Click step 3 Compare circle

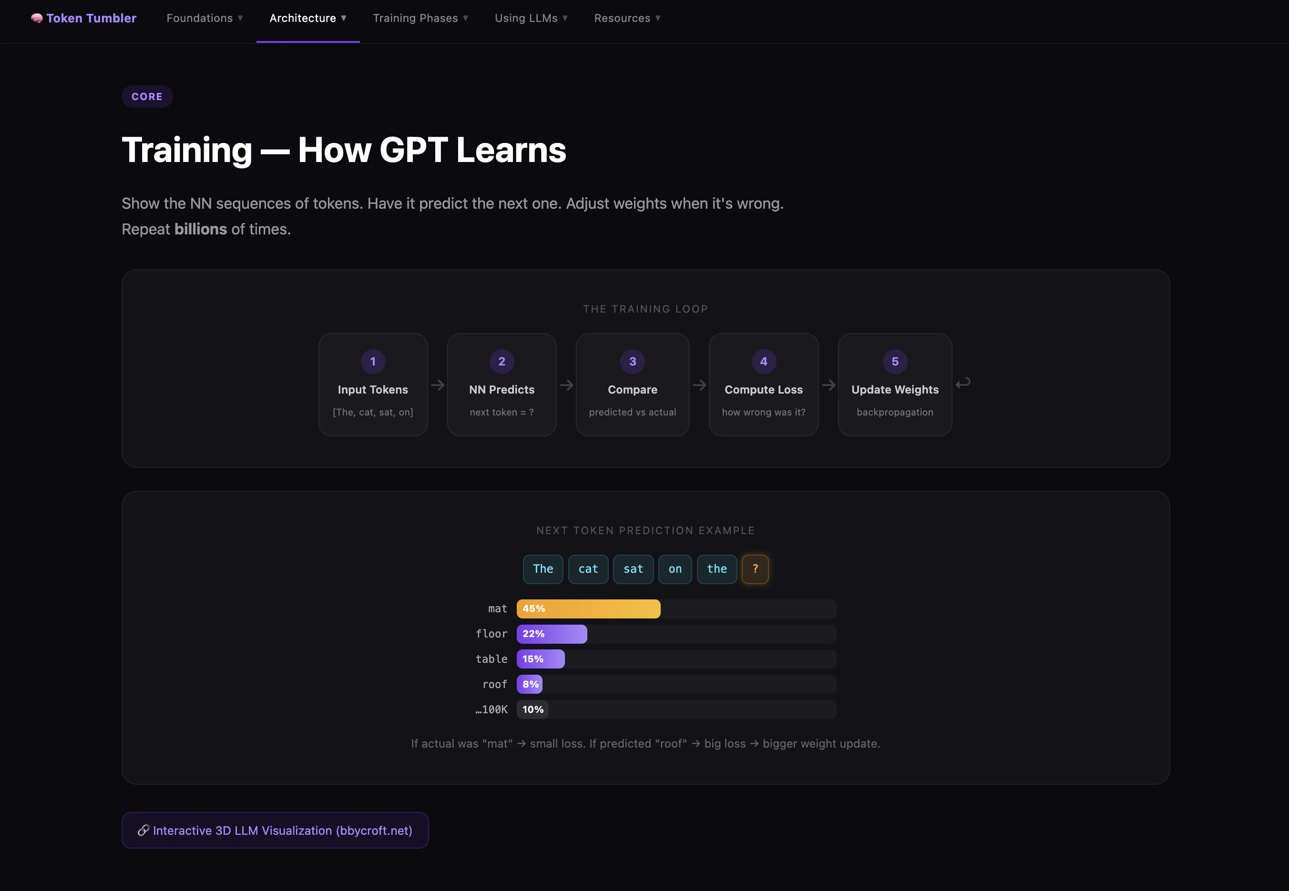[x=632, y=361]
